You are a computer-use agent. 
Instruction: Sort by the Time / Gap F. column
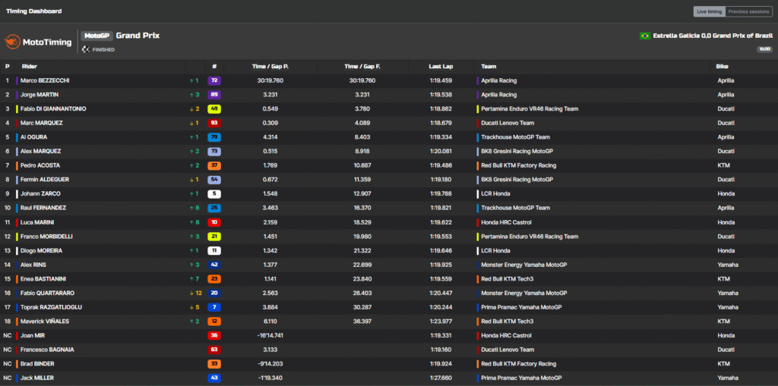point(362,66)
